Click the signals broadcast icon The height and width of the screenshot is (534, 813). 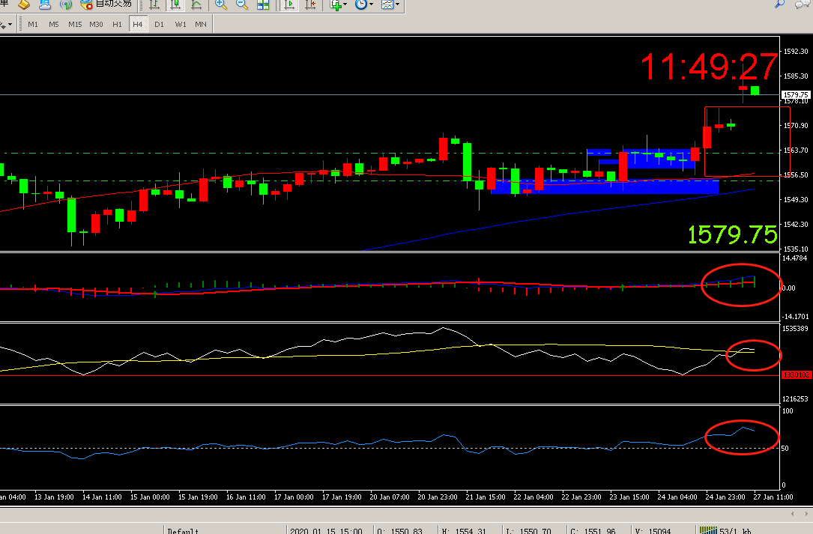coord(66,4)
